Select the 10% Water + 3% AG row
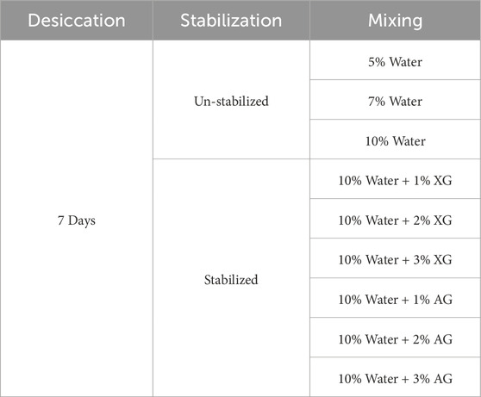 [395, 377]
